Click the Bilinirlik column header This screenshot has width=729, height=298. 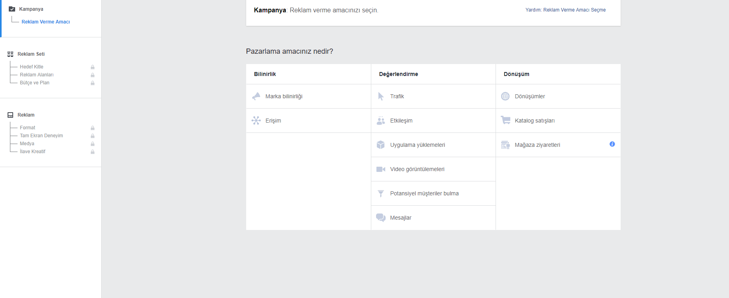[265, 74]
